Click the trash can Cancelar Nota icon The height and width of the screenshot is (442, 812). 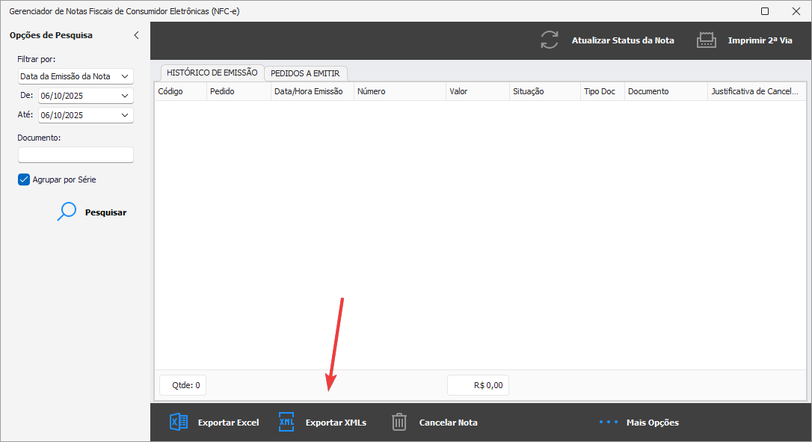tap(400, 423)
